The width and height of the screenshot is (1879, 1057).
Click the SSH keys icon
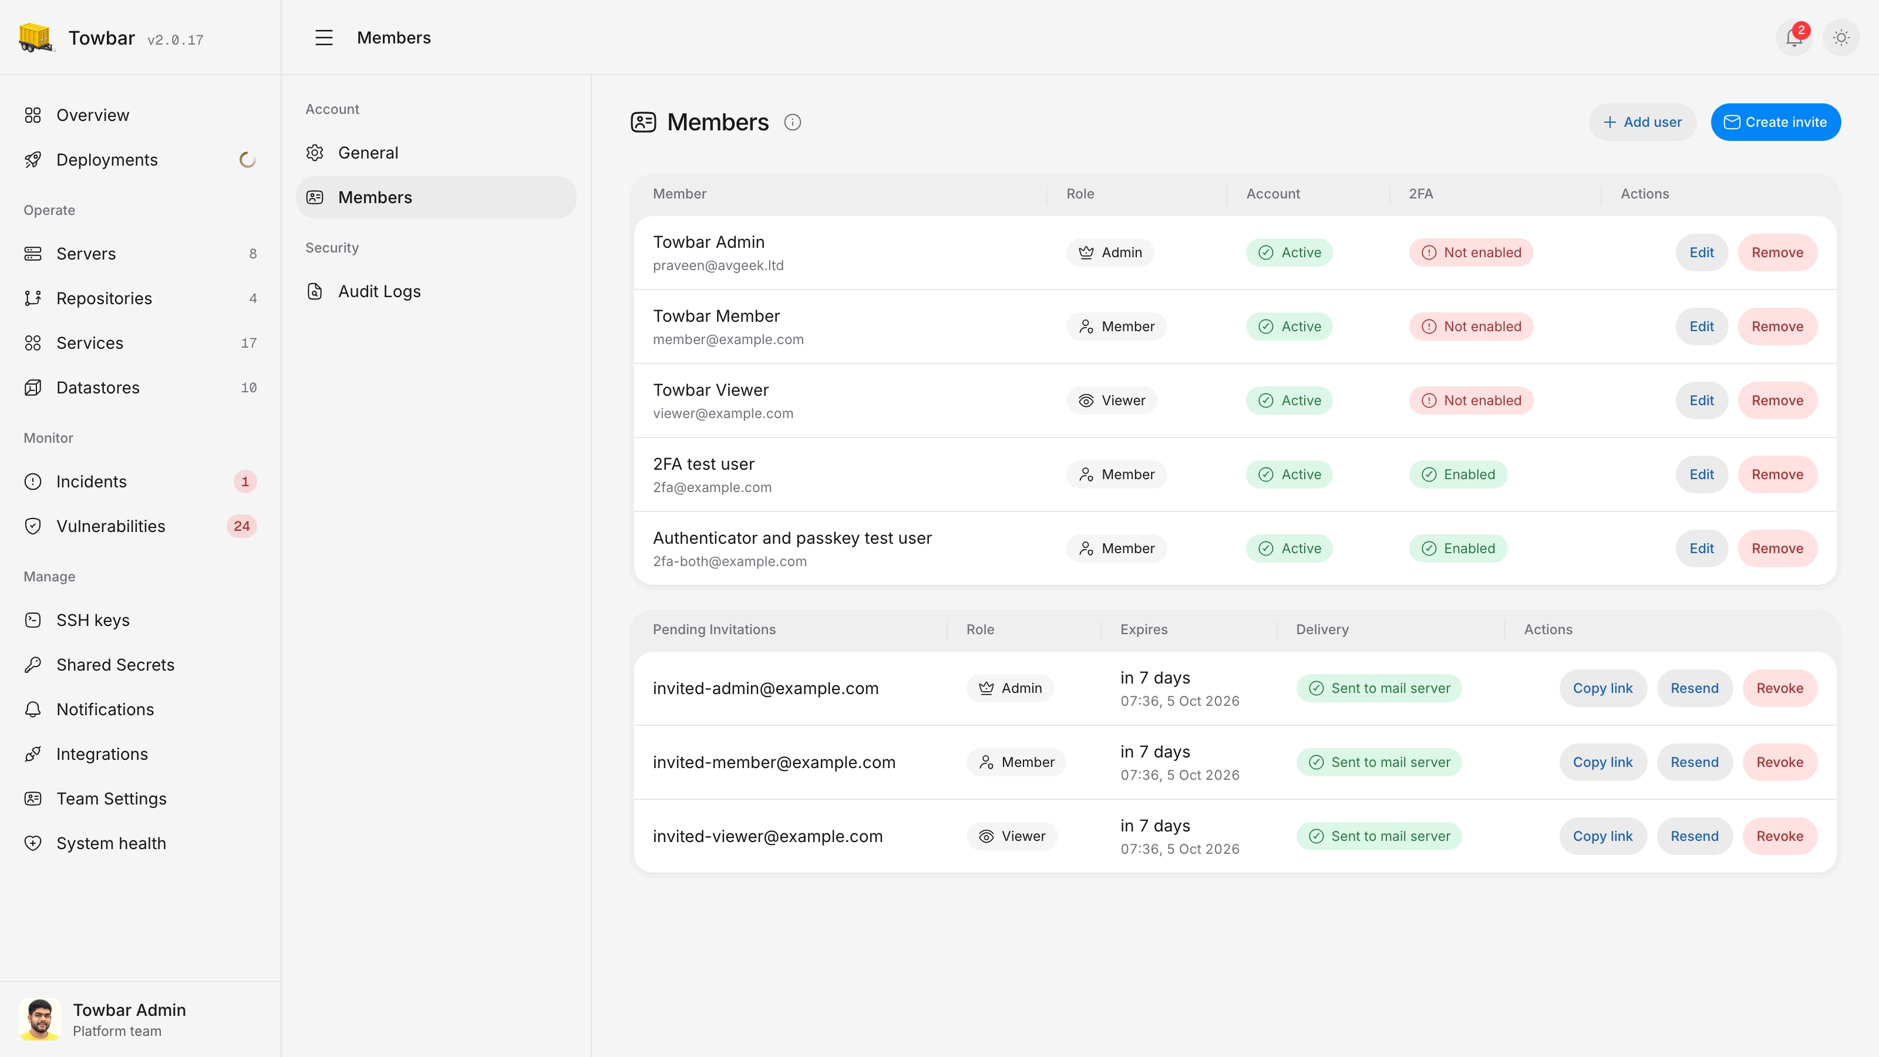tap(33, 620)
